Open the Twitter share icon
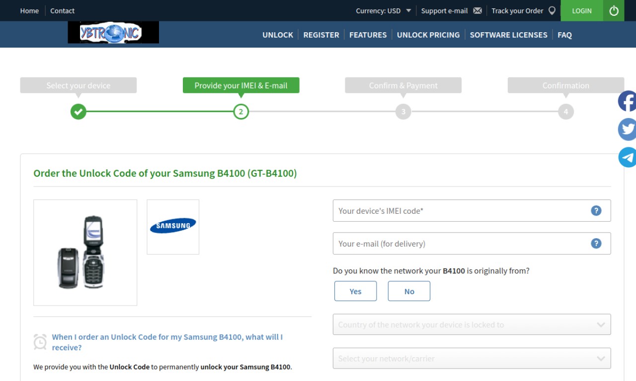 627,129
